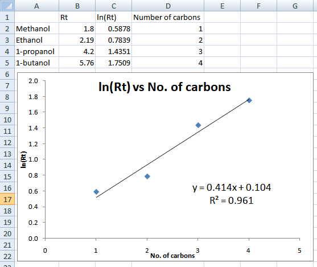Click the y-axis label 2.0
Viewport: 317px width, 267px height.
[x=33, y=81]
